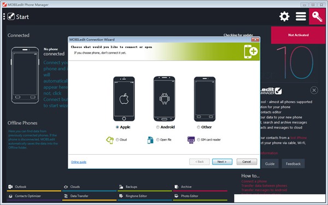Image resolution: width=328 pixels, height=205 pixels.
Task: Open the Archive section
Action: [x=200, y=187]
